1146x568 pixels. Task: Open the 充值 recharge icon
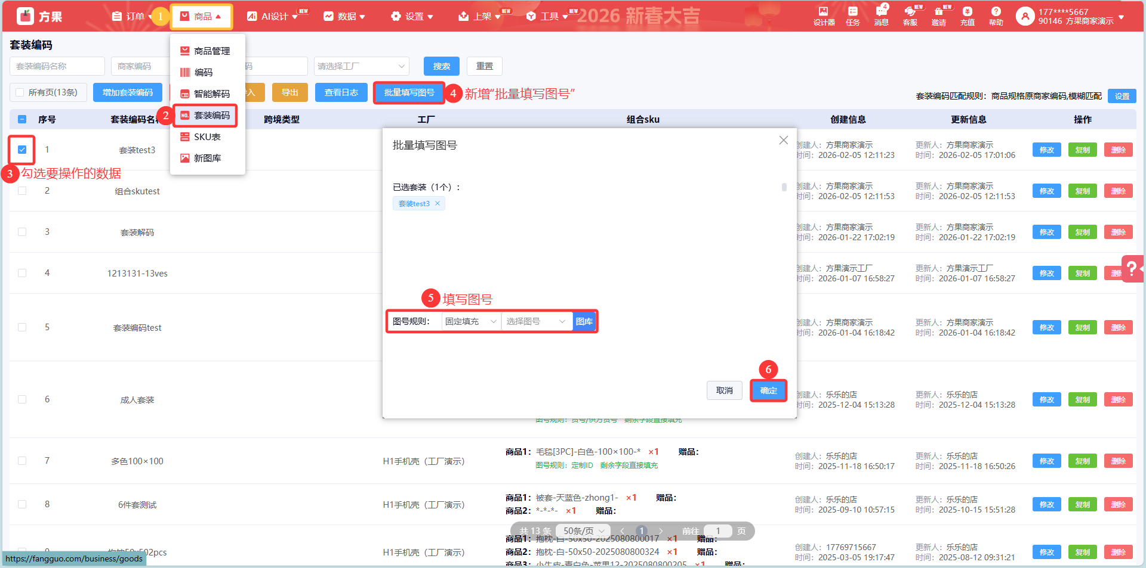click(967, 15)
